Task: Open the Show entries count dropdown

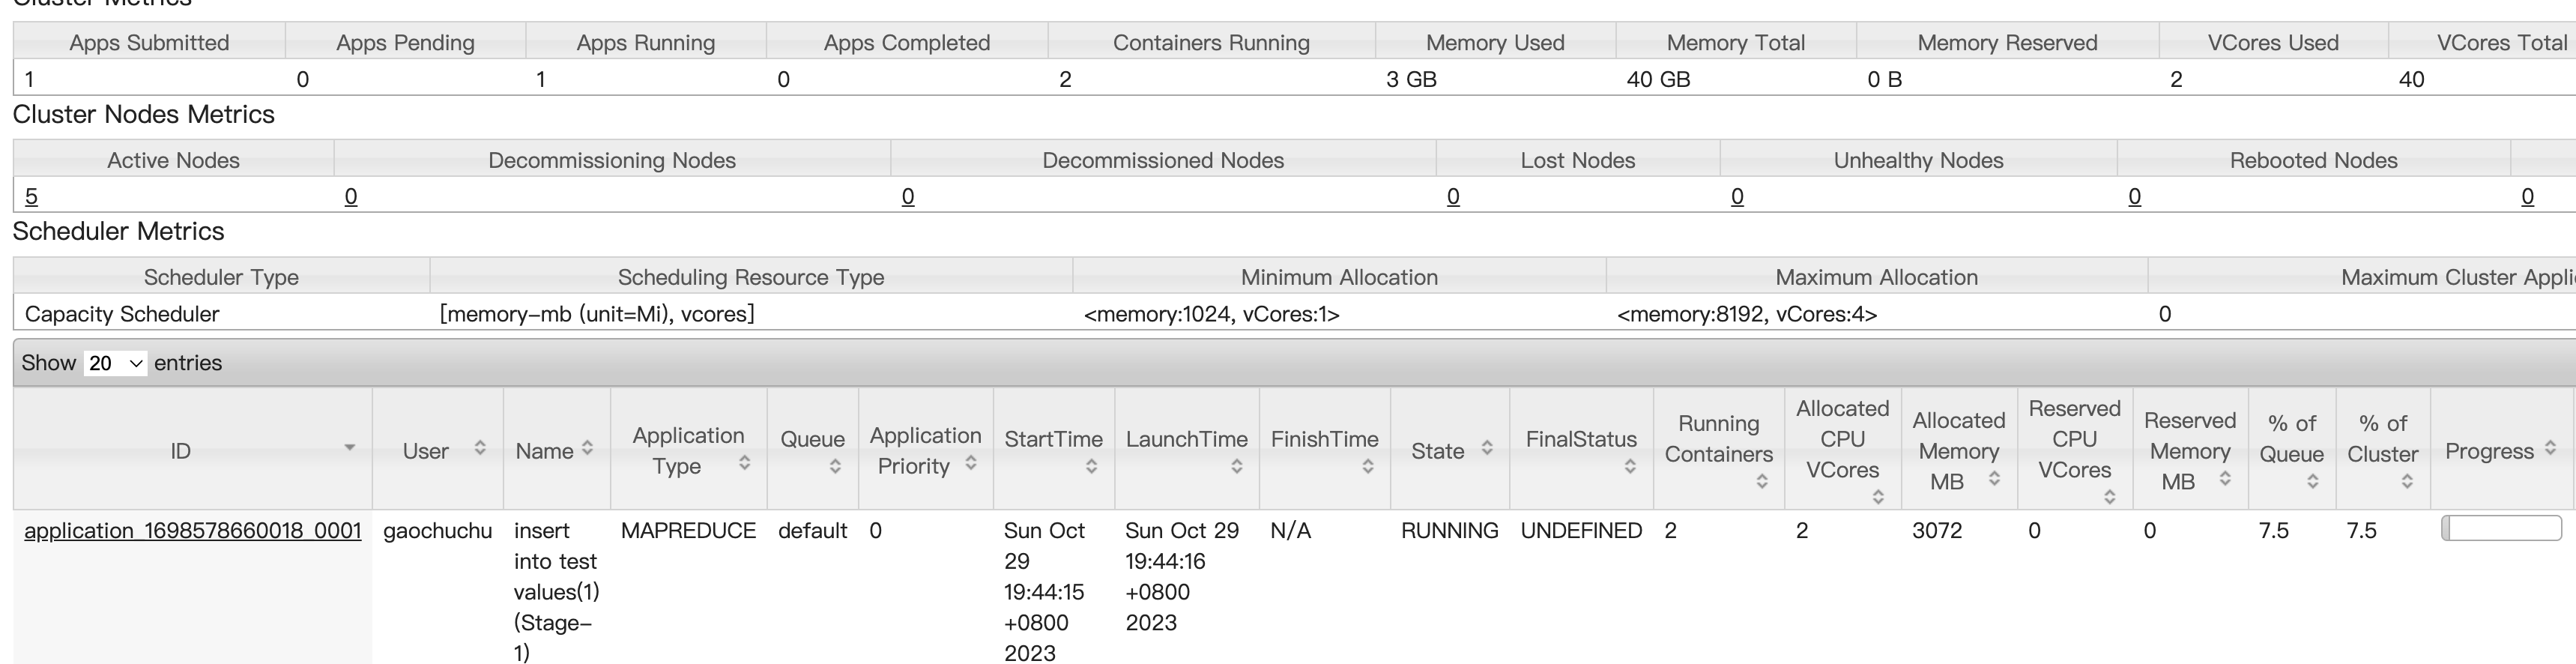Action: tap(115, 363)
